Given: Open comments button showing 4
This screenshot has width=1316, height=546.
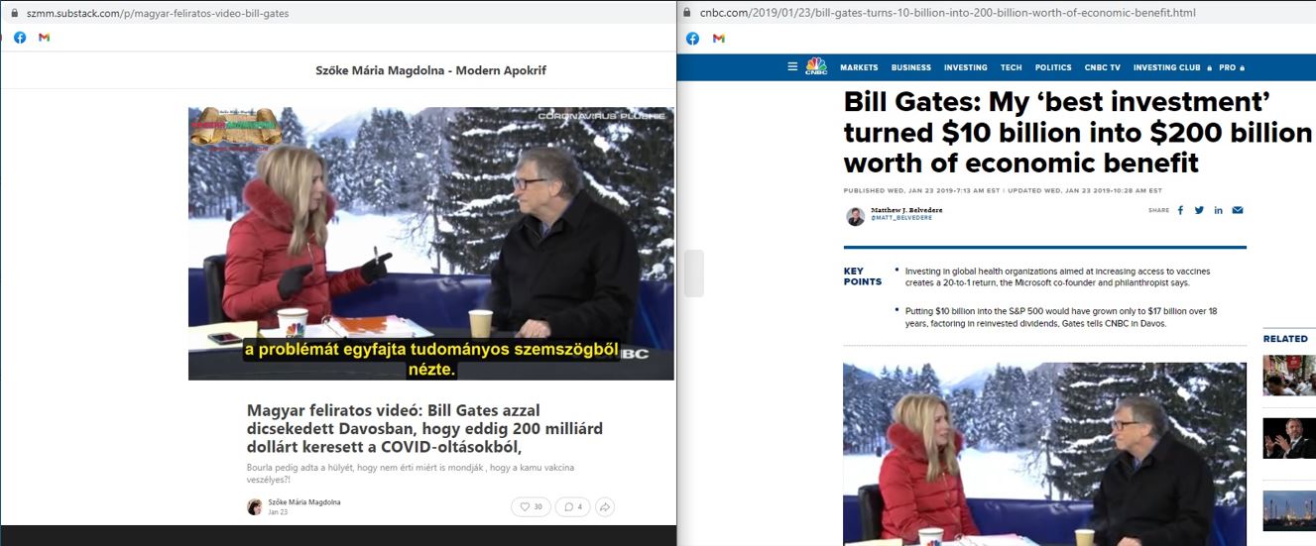Looking at the screenshot, I should click(573, 506).
